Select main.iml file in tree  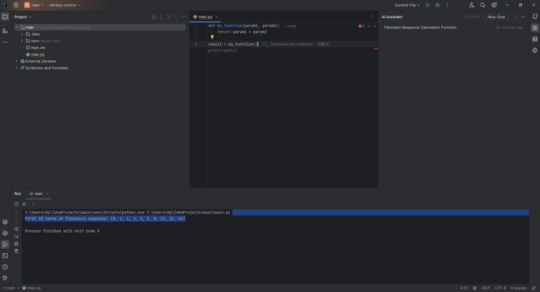[38, 48]
